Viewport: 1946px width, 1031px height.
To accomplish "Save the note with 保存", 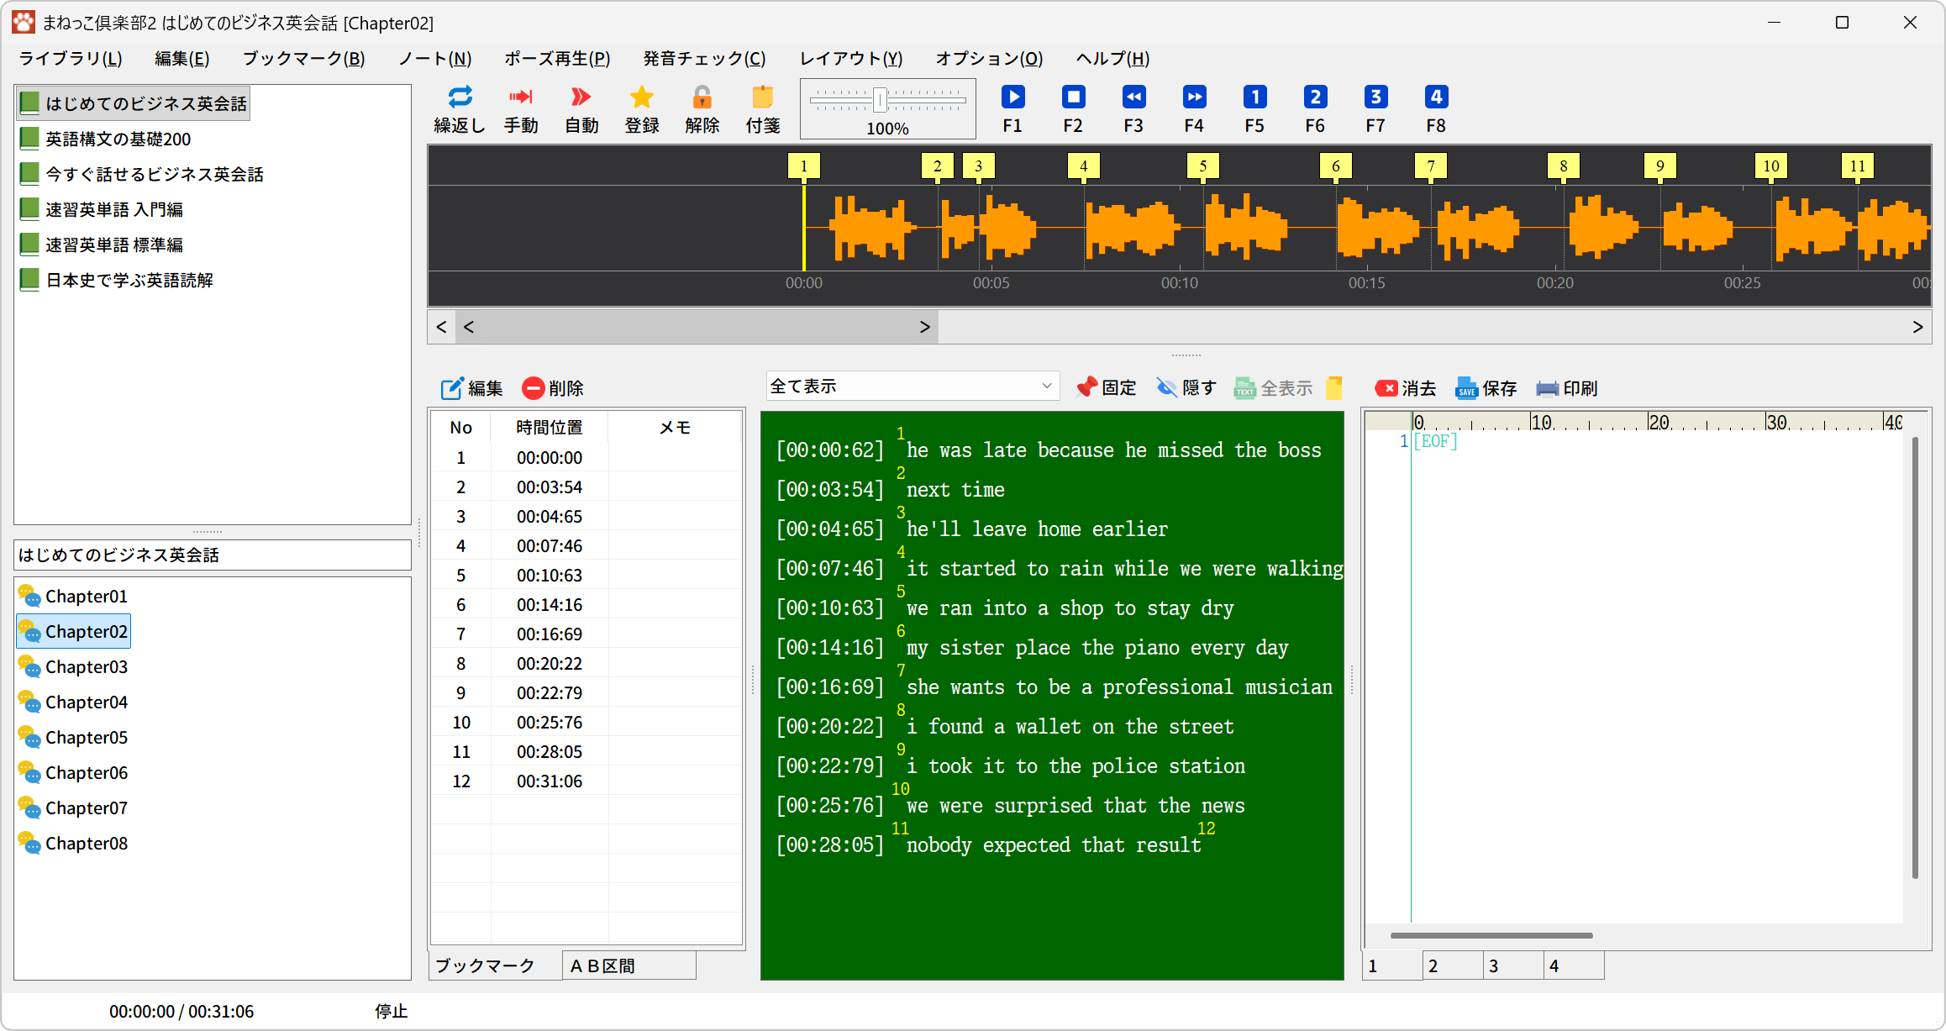I will tap(1486, 388).
